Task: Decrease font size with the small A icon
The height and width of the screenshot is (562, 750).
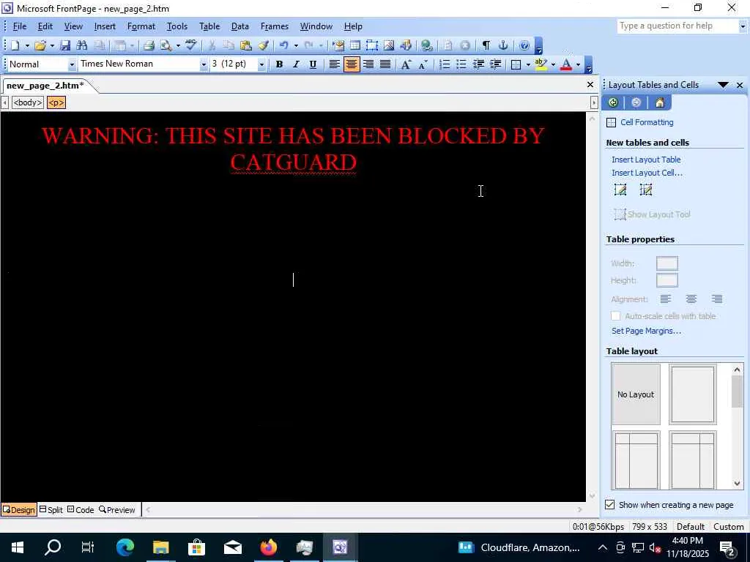Action: [423, 64]
